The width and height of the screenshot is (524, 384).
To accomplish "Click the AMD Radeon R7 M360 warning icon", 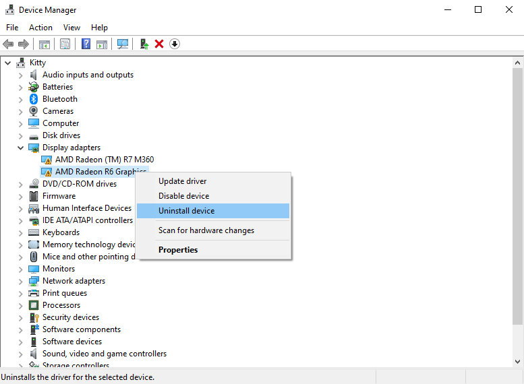I will point(47,160).
